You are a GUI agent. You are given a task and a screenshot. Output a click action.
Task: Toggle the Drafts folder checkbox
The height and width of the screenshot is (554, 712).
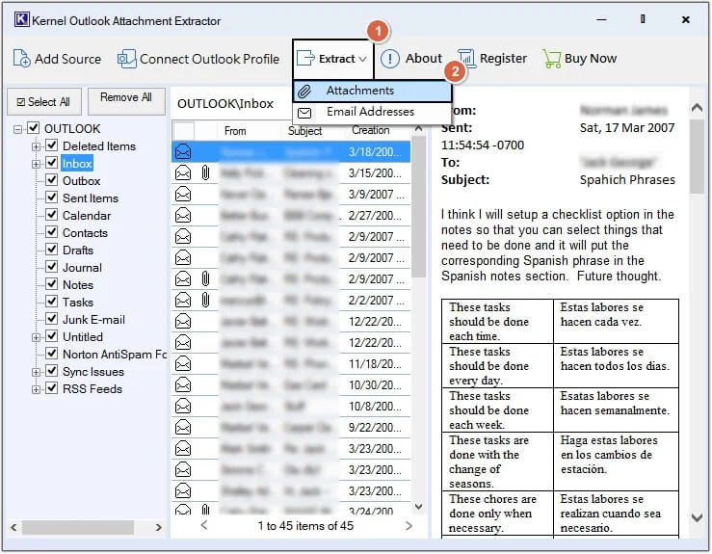coord(52,250)
